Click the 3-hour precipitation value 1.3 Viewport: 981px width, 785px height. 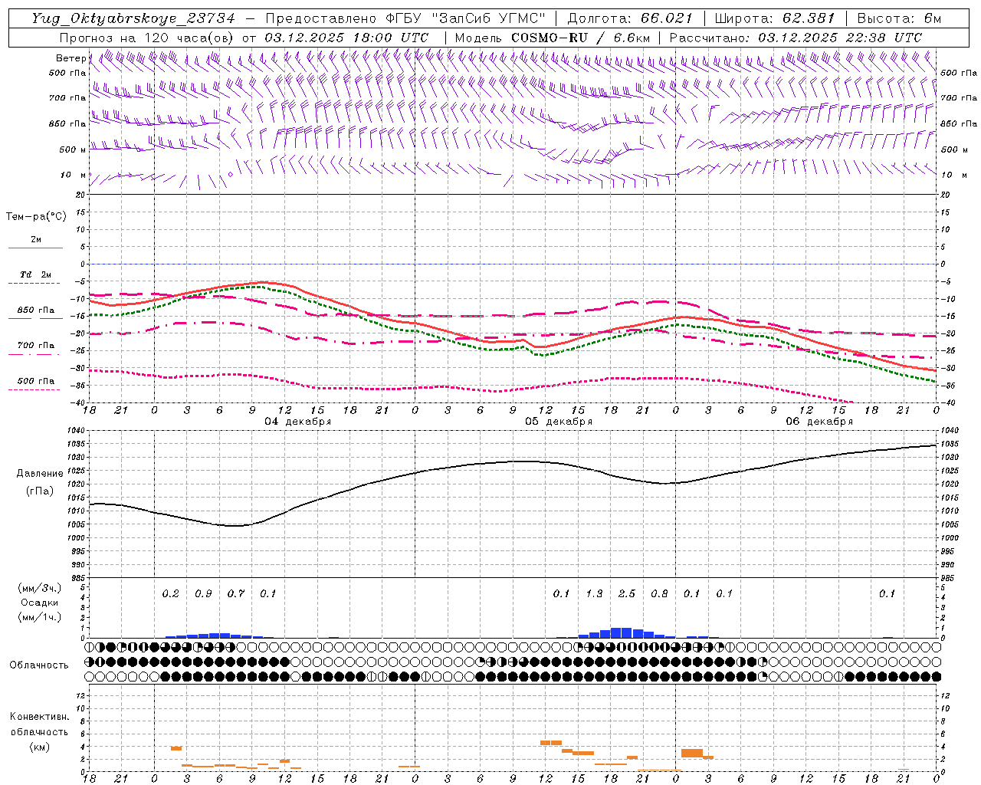point(594,594)
